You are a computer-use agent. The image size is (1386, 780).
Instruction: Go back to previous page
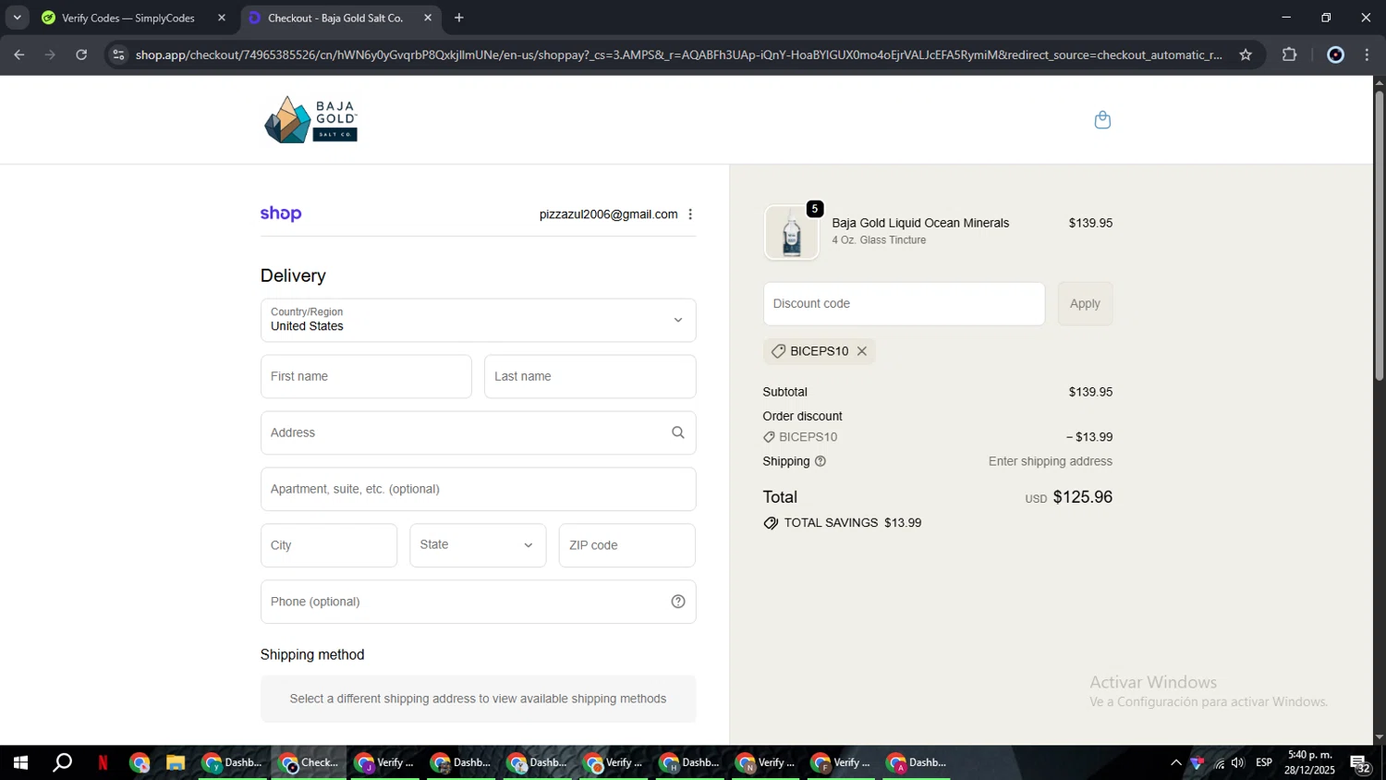[x=19, y=55]
